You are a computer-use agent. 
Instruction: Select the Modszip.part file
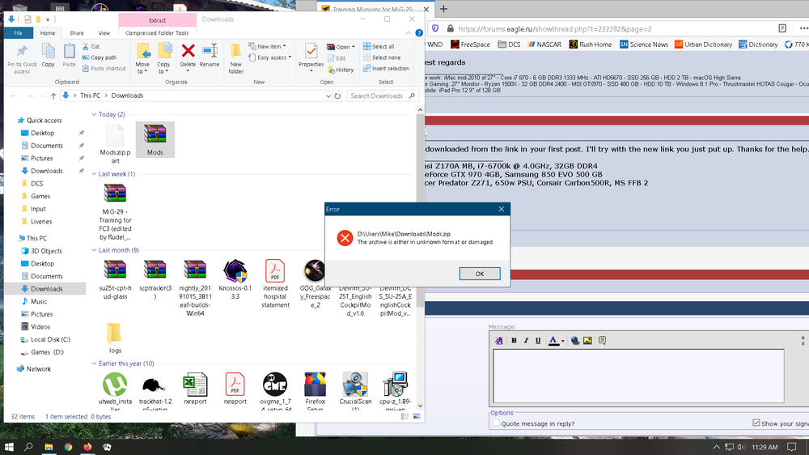[115, 144]
